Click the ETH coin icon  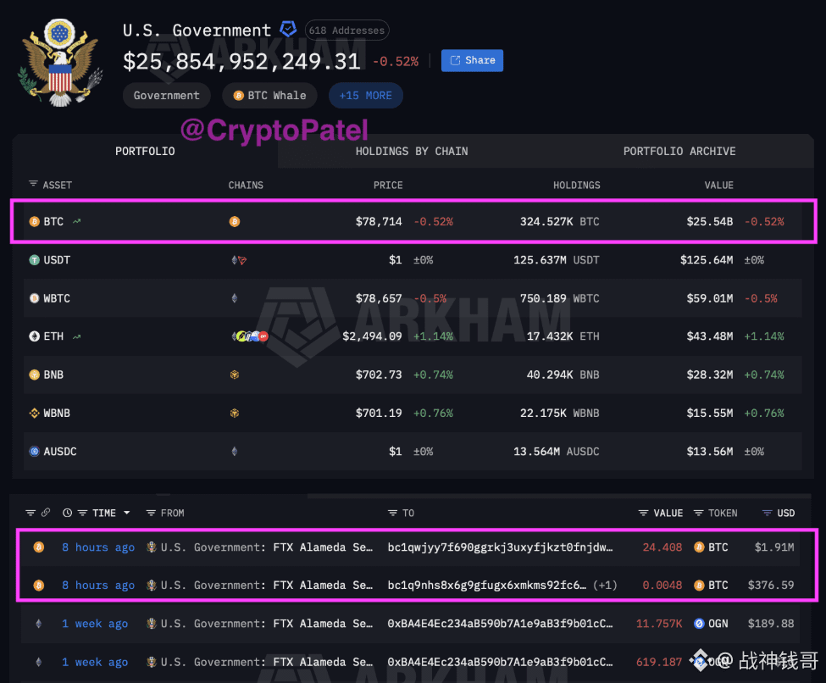(x=34, y=336)
